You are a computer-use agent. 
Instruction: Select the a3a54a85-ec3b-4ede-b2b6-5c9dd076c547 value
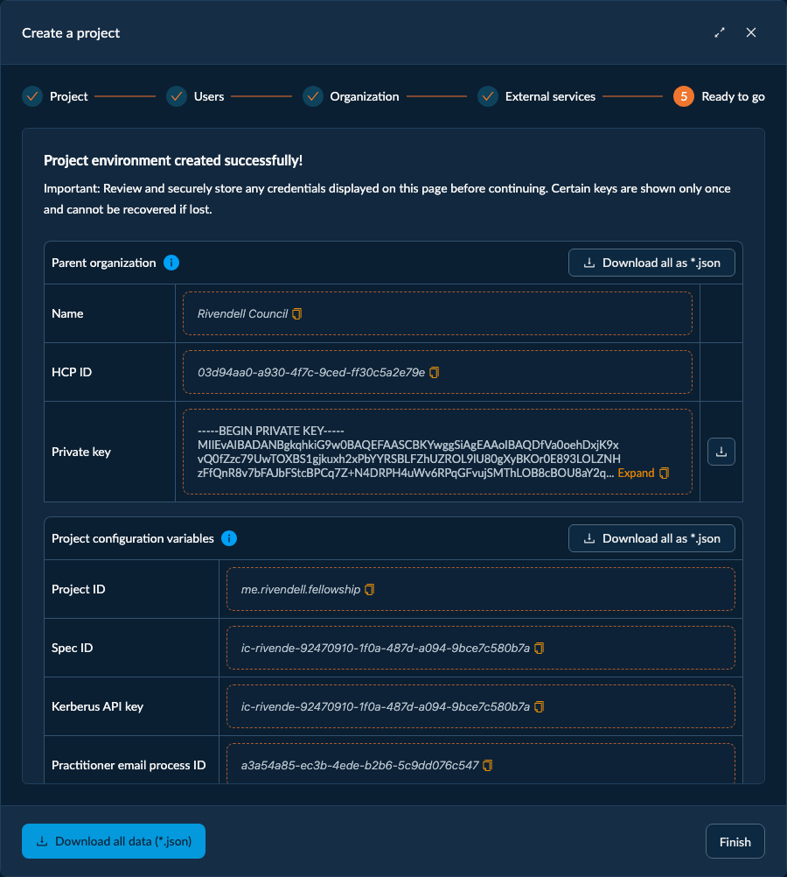[360, 766]
